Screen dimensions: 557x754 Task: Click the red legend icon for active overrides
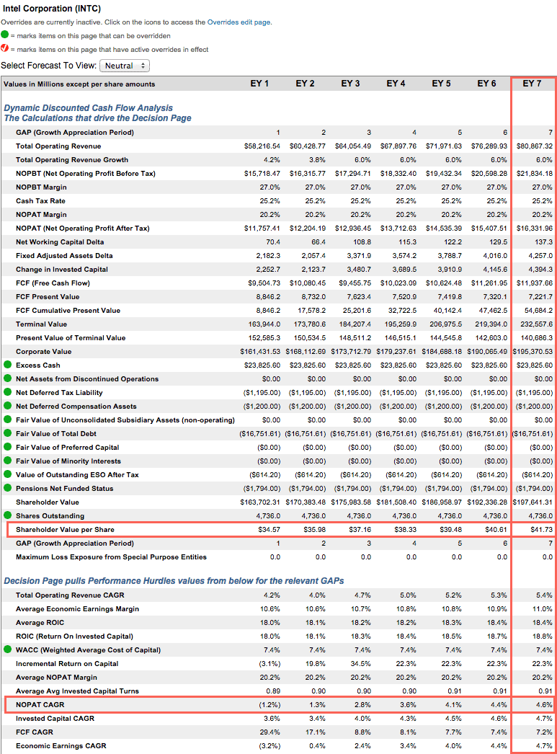tap(5, 48)
